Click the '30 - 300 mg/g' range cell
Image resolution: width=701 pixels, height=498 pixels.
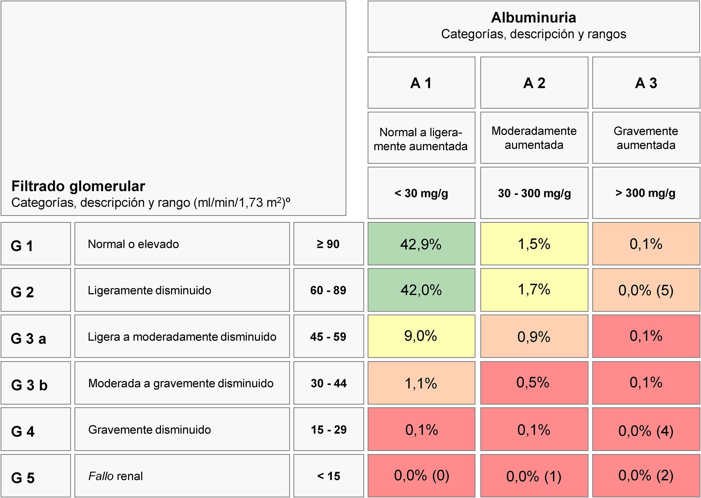534,193
